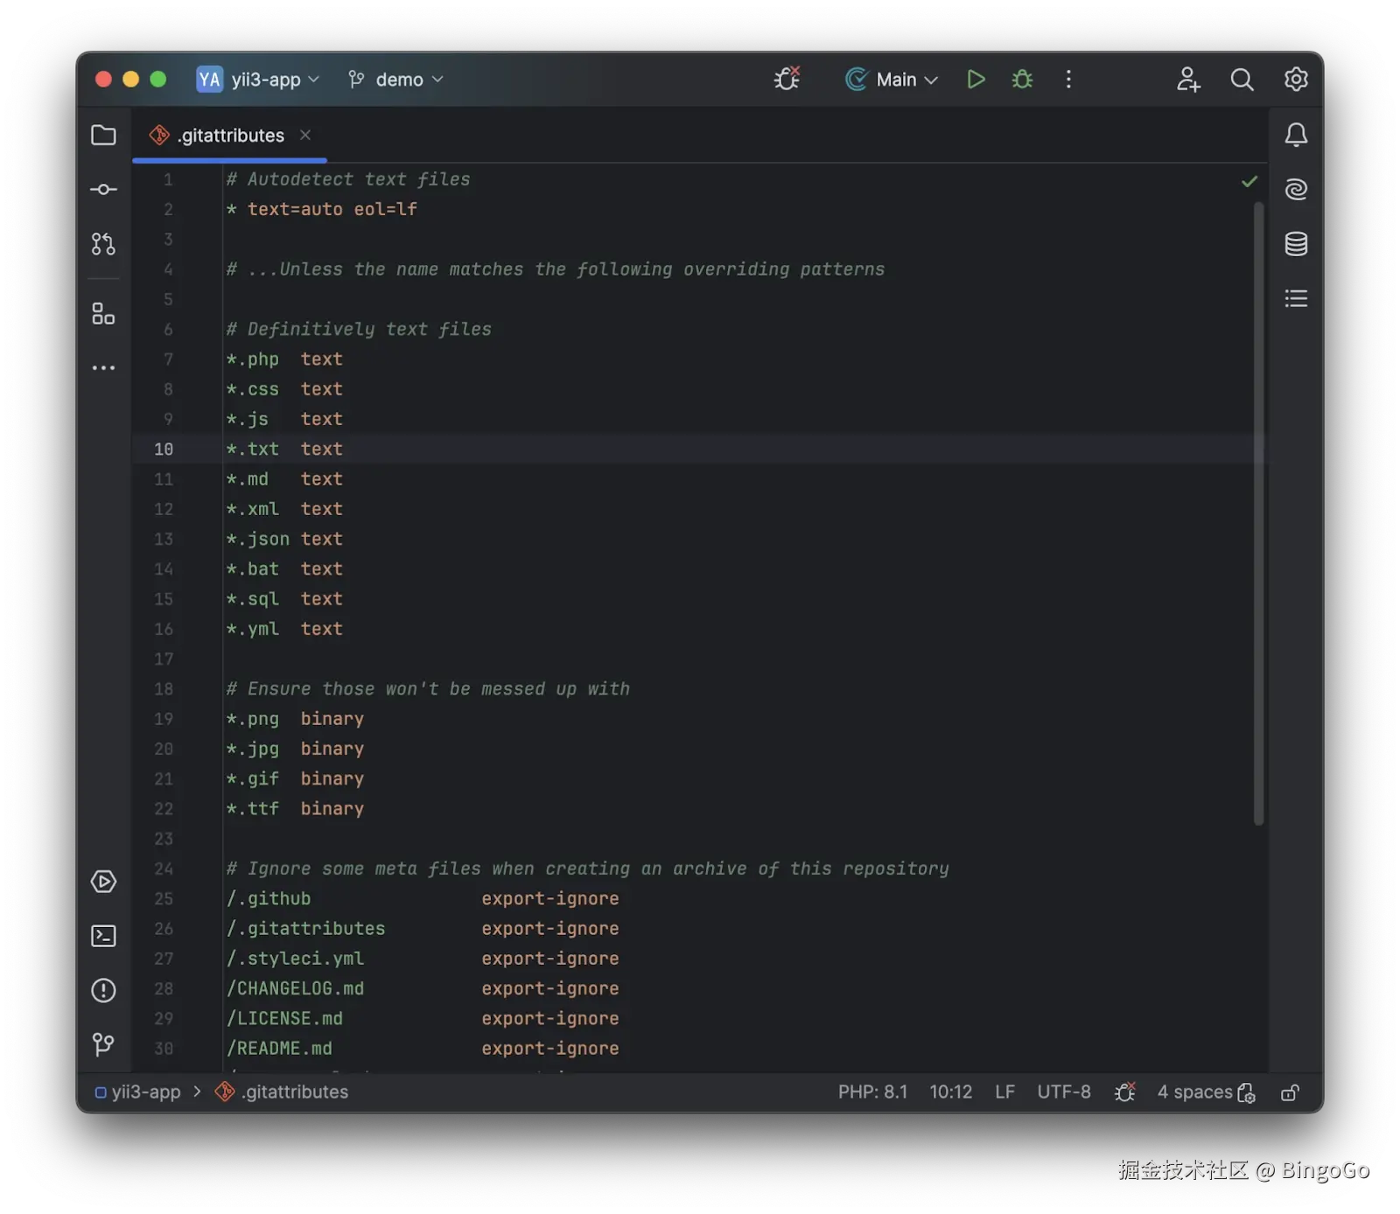Open the Pull Requests panel
The width and height of the screenshot is (1400, 1214).
point(103,244)
